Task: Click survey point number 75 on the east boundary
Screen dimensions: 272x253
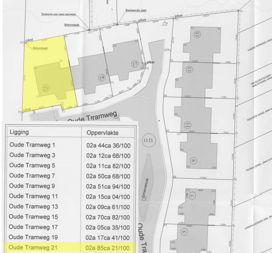Action: (239, 63)
